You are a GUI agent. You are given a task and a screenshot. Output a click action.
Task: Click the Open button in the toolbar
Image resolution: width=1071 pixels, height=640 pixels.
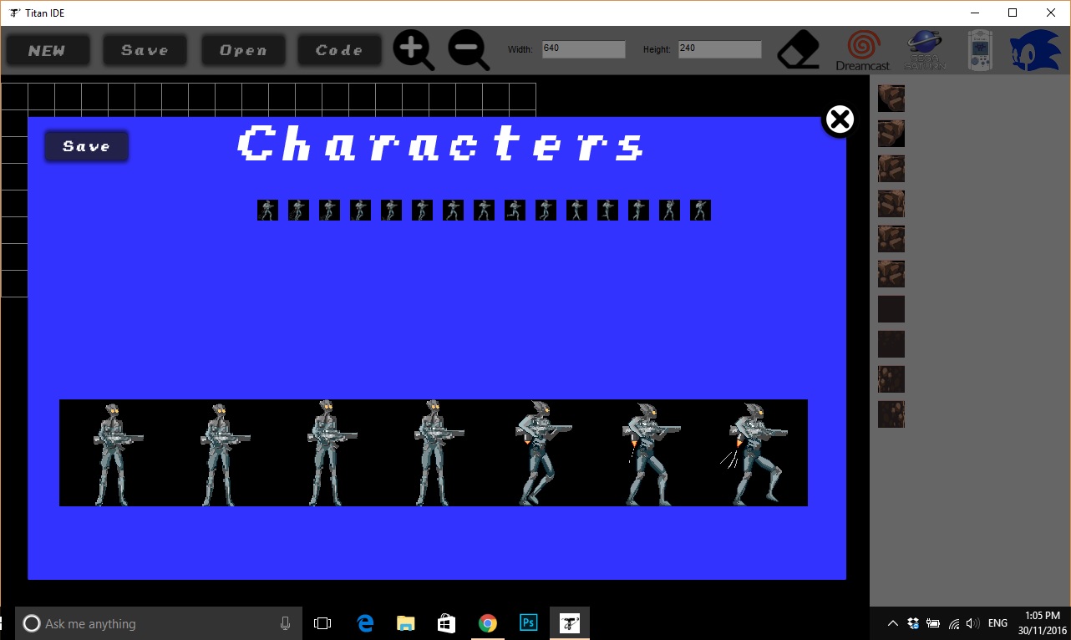243,50
